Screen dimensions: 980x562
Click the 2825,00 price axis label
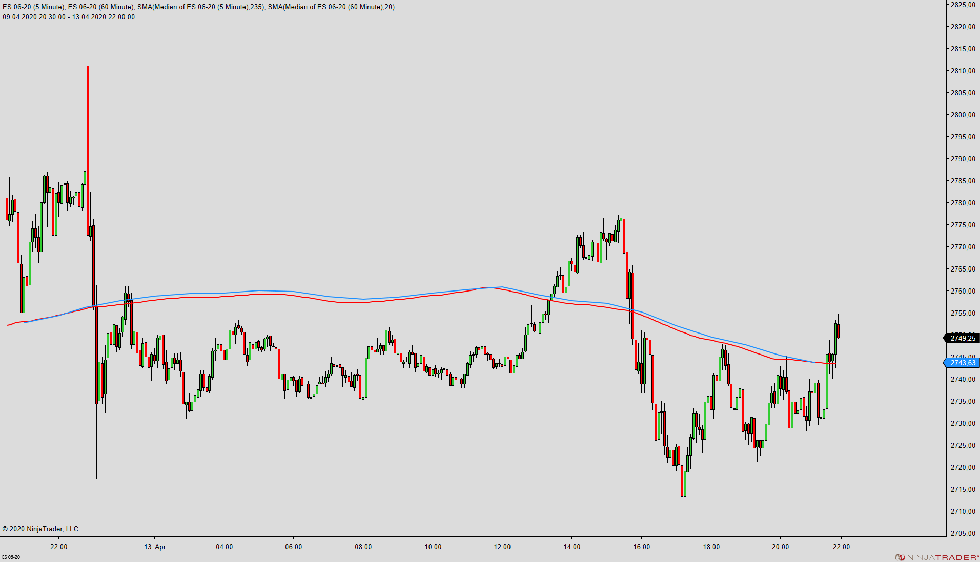pyautogui.click(x=963, y=5)
